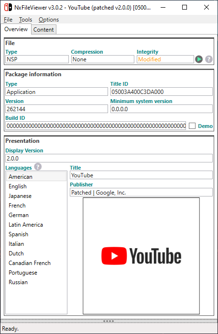218x334 pixels.
Task: Click the Title ID field 05003A400C3DA000
Action: 162,92
